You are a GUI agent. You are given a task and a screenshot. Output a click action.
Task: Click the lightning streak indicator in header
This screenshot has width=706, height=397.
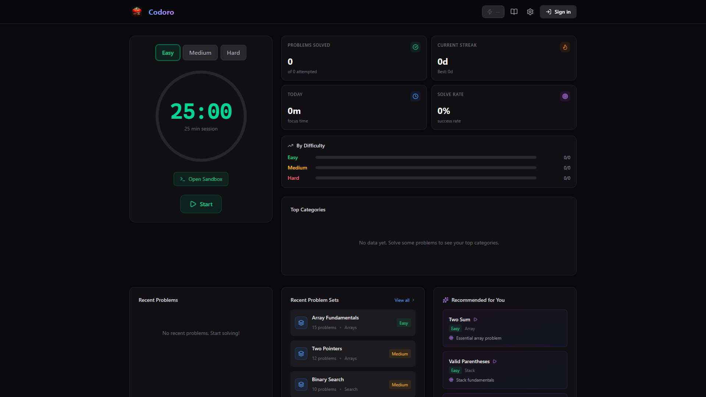493,12
